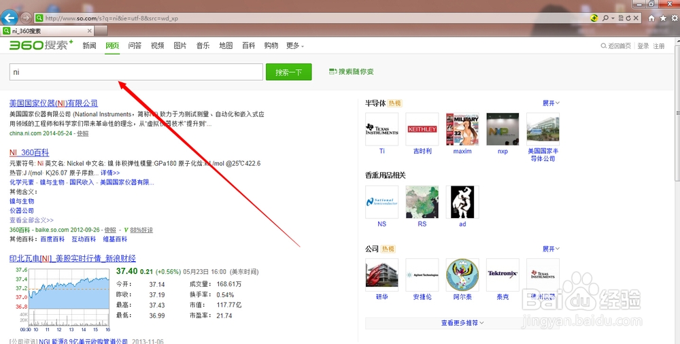The image size is (680, 344).
Task: Open the address bar search dropdown arrow
Action: 613,18
